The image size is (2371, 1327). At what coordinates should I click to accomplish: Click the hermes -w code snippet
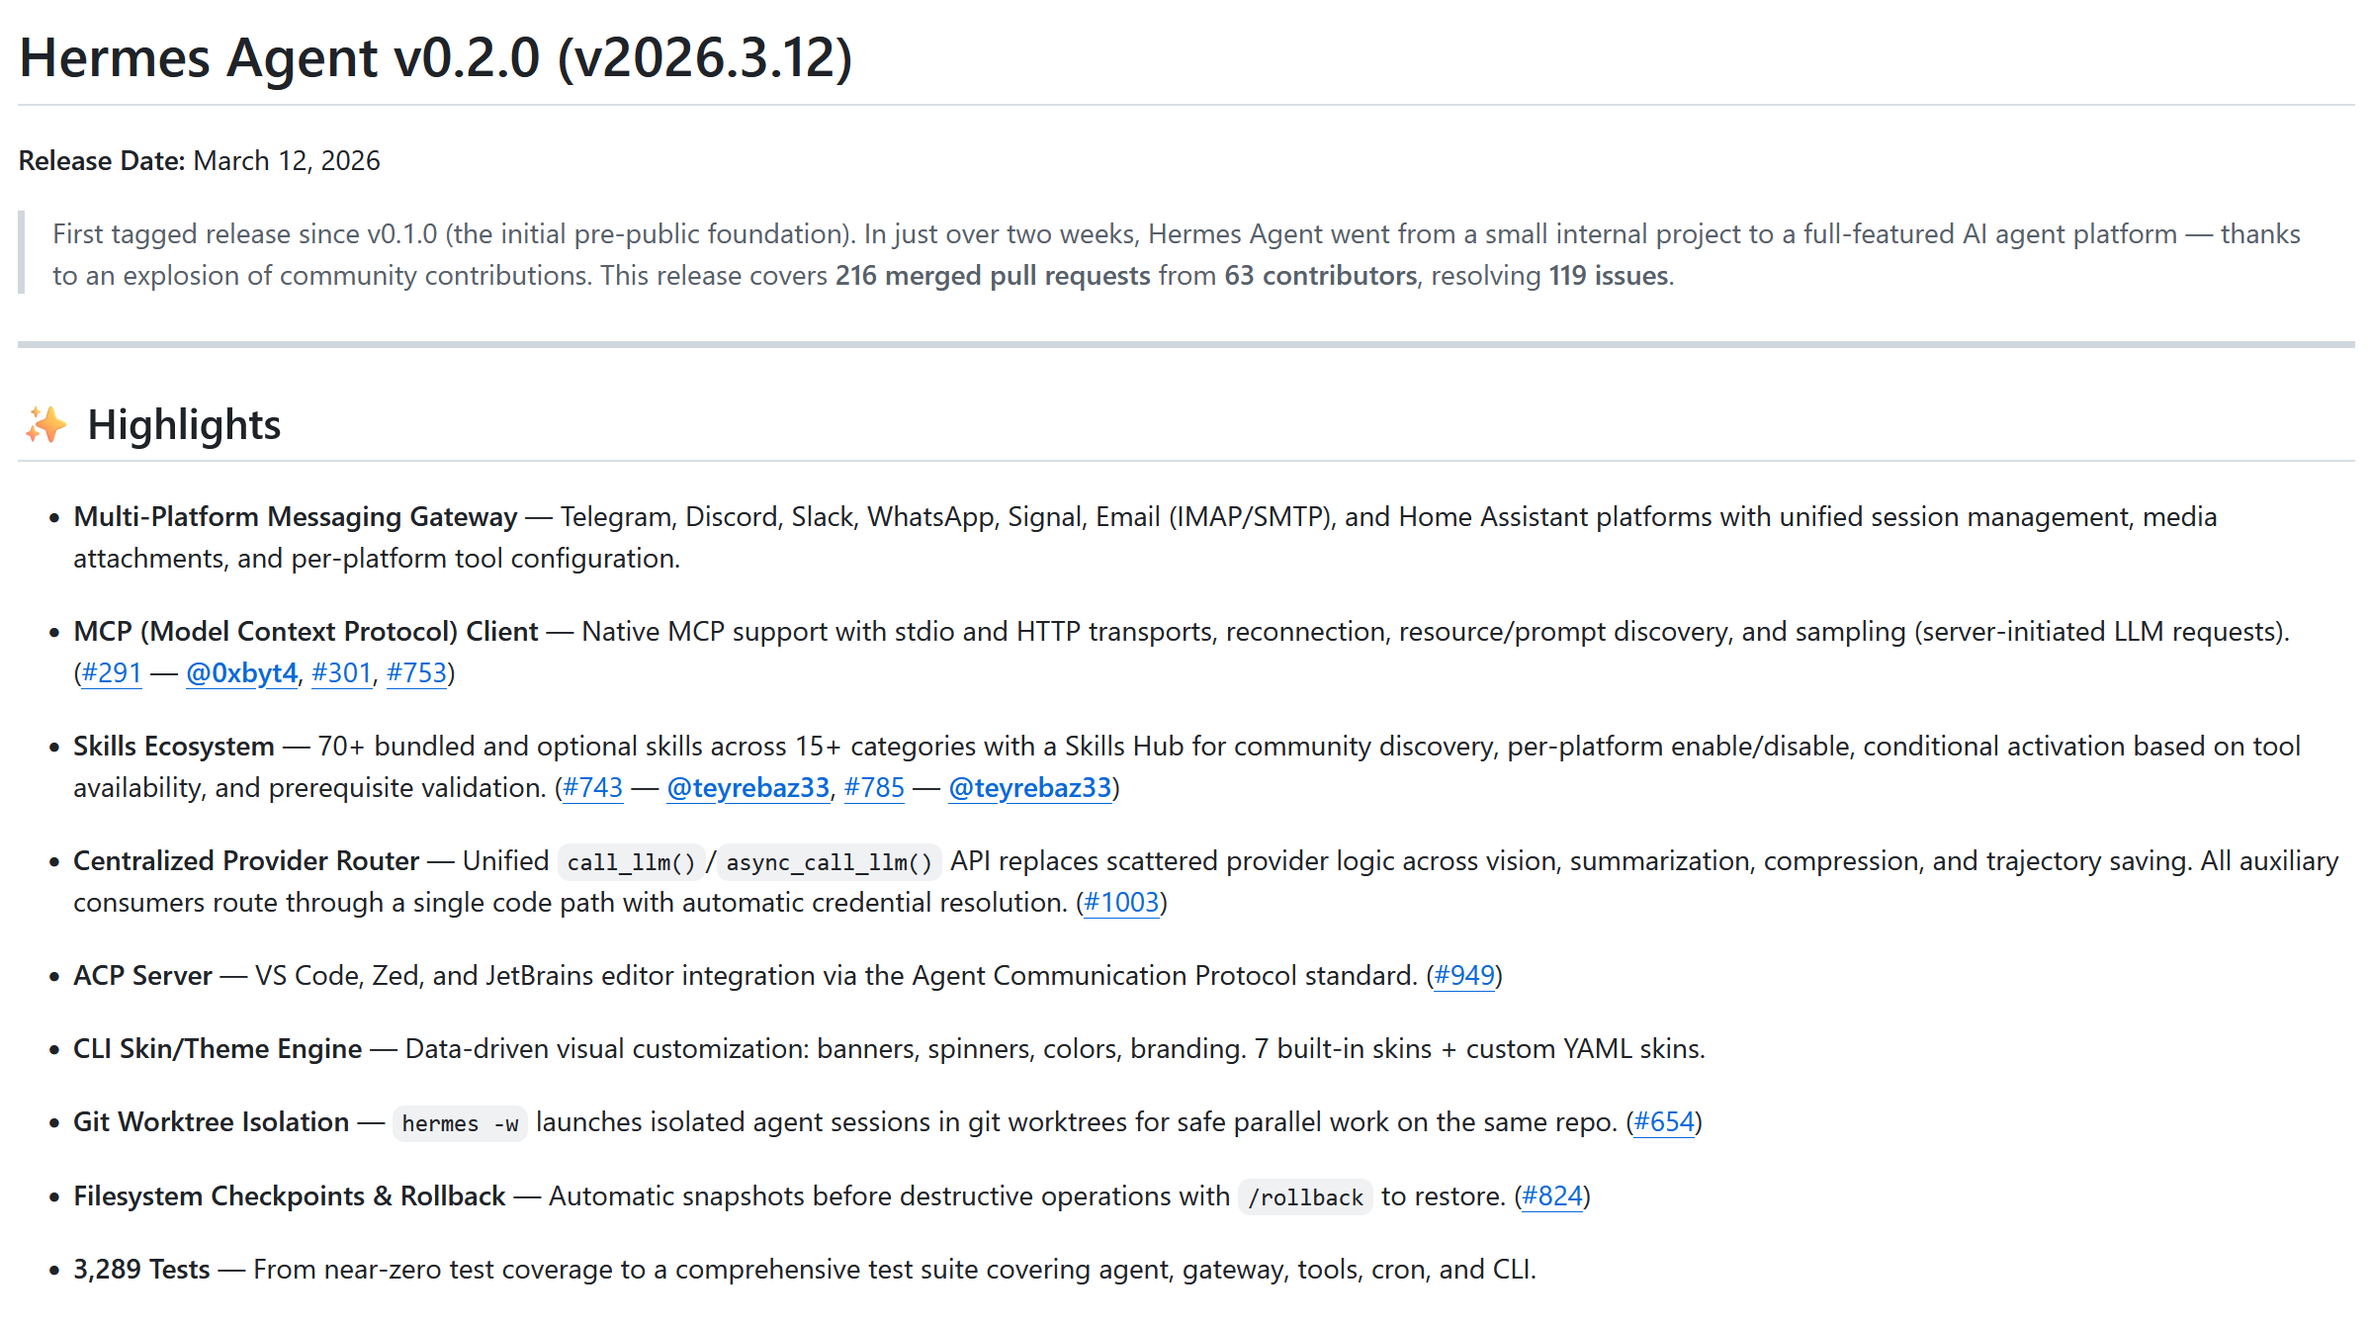point(460,1123)
